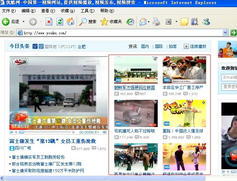Add 司机撞死人 video via plus icon

pyautogui.click(x=155, y=102)
